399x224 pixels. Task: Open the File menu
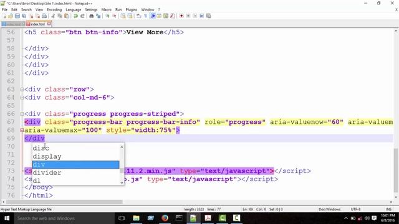click(x=4, y=10)
